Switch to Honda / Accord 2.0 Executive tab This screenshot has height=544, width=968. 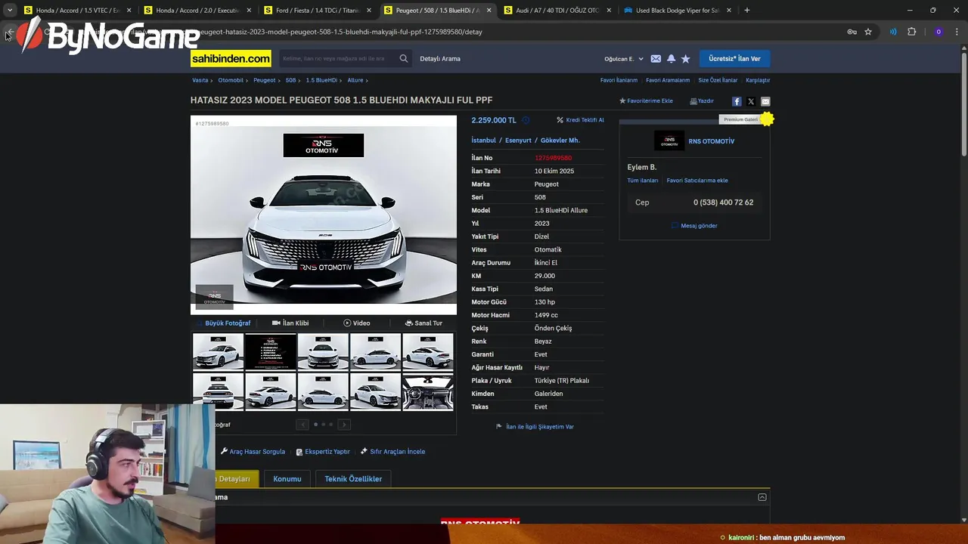click(x=196, y=11)
